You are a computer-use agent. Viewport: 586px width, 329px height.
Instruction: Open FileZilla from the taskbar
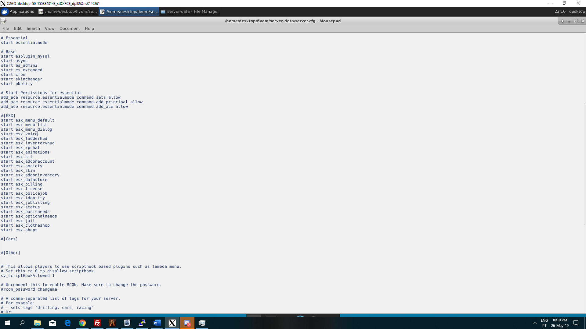[x=97, y=323]
